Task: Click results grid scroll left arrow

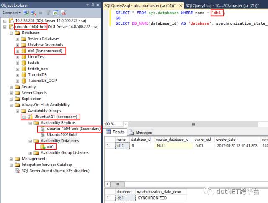Action: coord(108,184)
